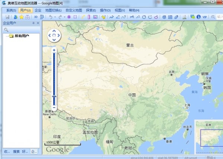
Task: Open the 地图切换(L) menu
Action: point(53,10)
